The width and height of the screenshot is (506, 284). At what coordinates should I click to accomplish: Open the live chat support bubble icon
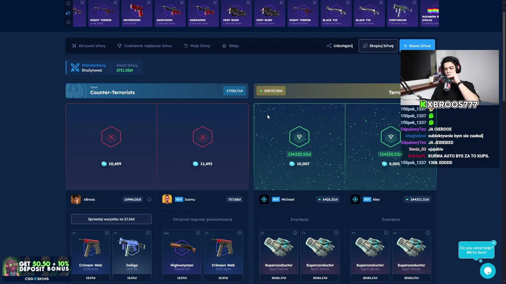(x=488, y=271)
